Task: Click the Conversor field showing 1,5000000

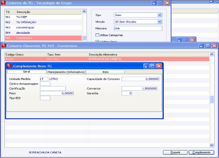Action: click(x=140, y=89)
